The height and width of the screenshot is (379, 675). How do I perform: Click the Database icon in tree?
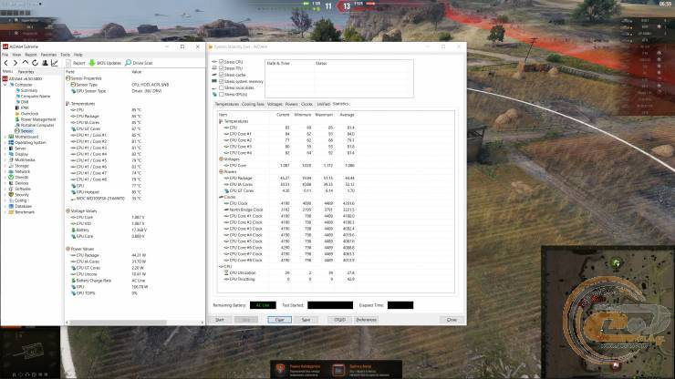click(11, 206)
